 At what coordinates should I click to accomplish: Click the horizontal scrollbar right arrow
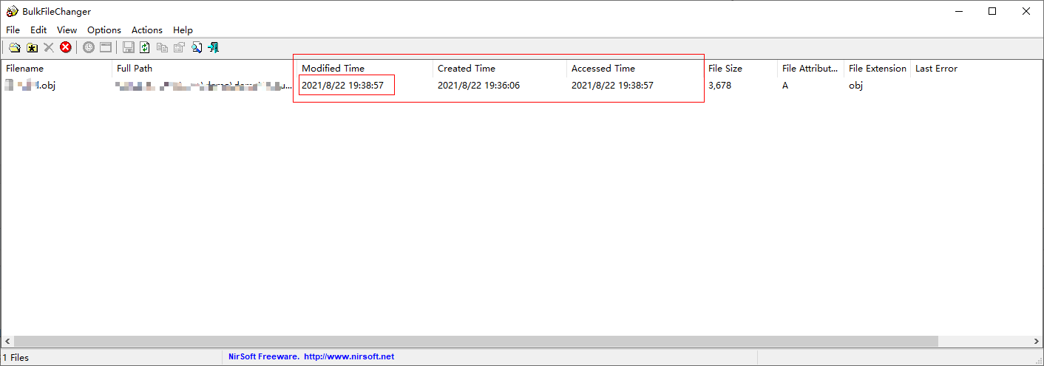[x=1037, y=342]
